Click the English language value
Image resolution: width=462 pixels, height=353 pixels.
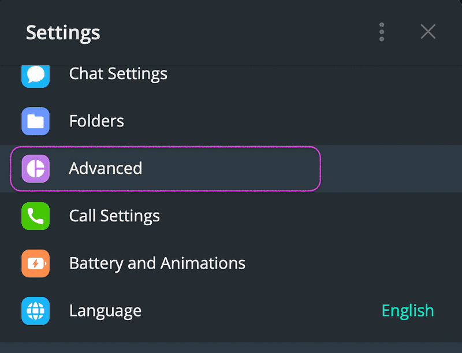point(408,311)
